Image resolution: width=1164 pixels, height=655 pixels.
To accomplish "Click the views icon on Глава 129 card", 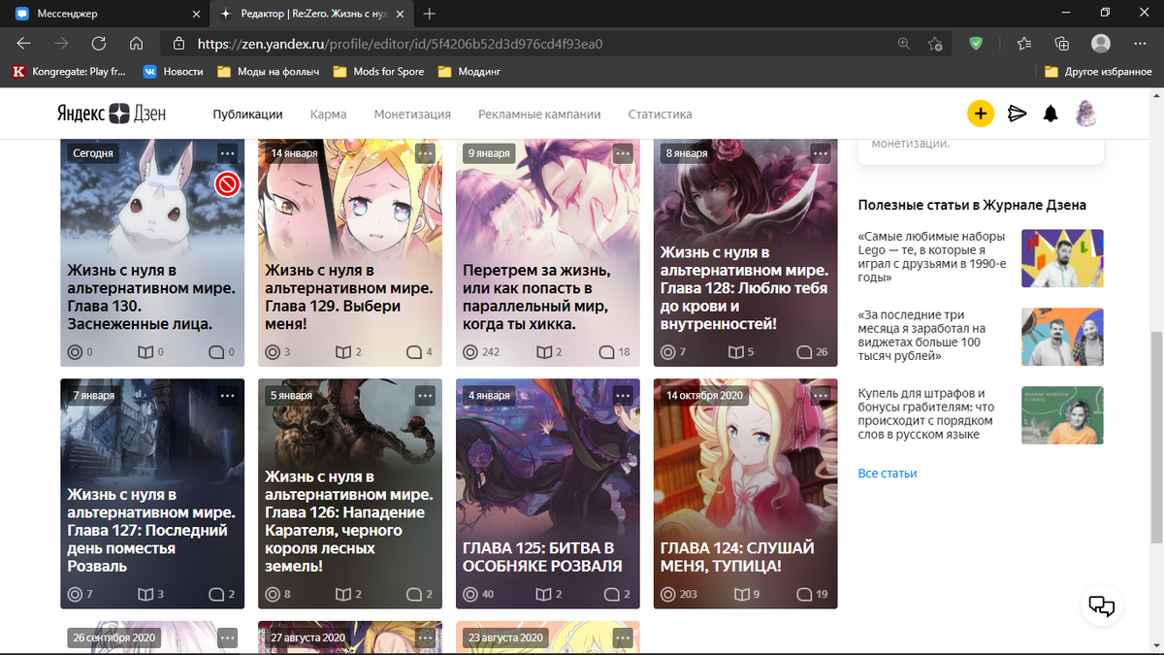I will [273, 351].
